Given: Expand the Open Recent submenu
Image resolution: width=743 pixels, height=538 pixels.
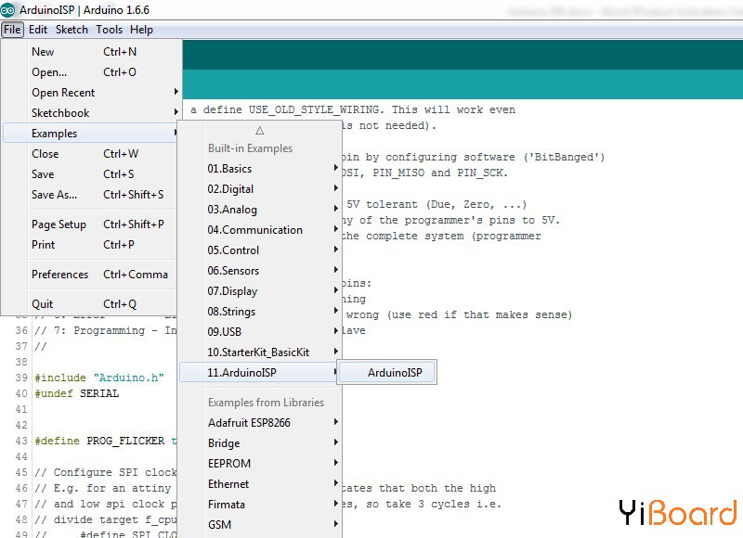Looking at the screenshot, I should [x=92, y=92].
